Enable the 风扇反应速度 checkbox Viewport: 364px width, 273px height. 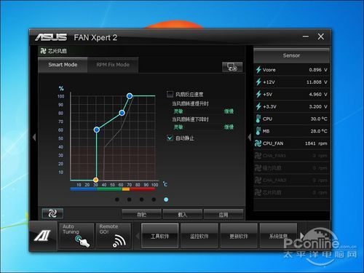tap(170, 94)
